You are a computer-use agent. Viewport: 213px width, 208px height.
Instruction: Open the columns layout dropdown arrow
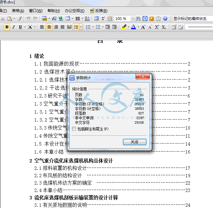point(82,18)
